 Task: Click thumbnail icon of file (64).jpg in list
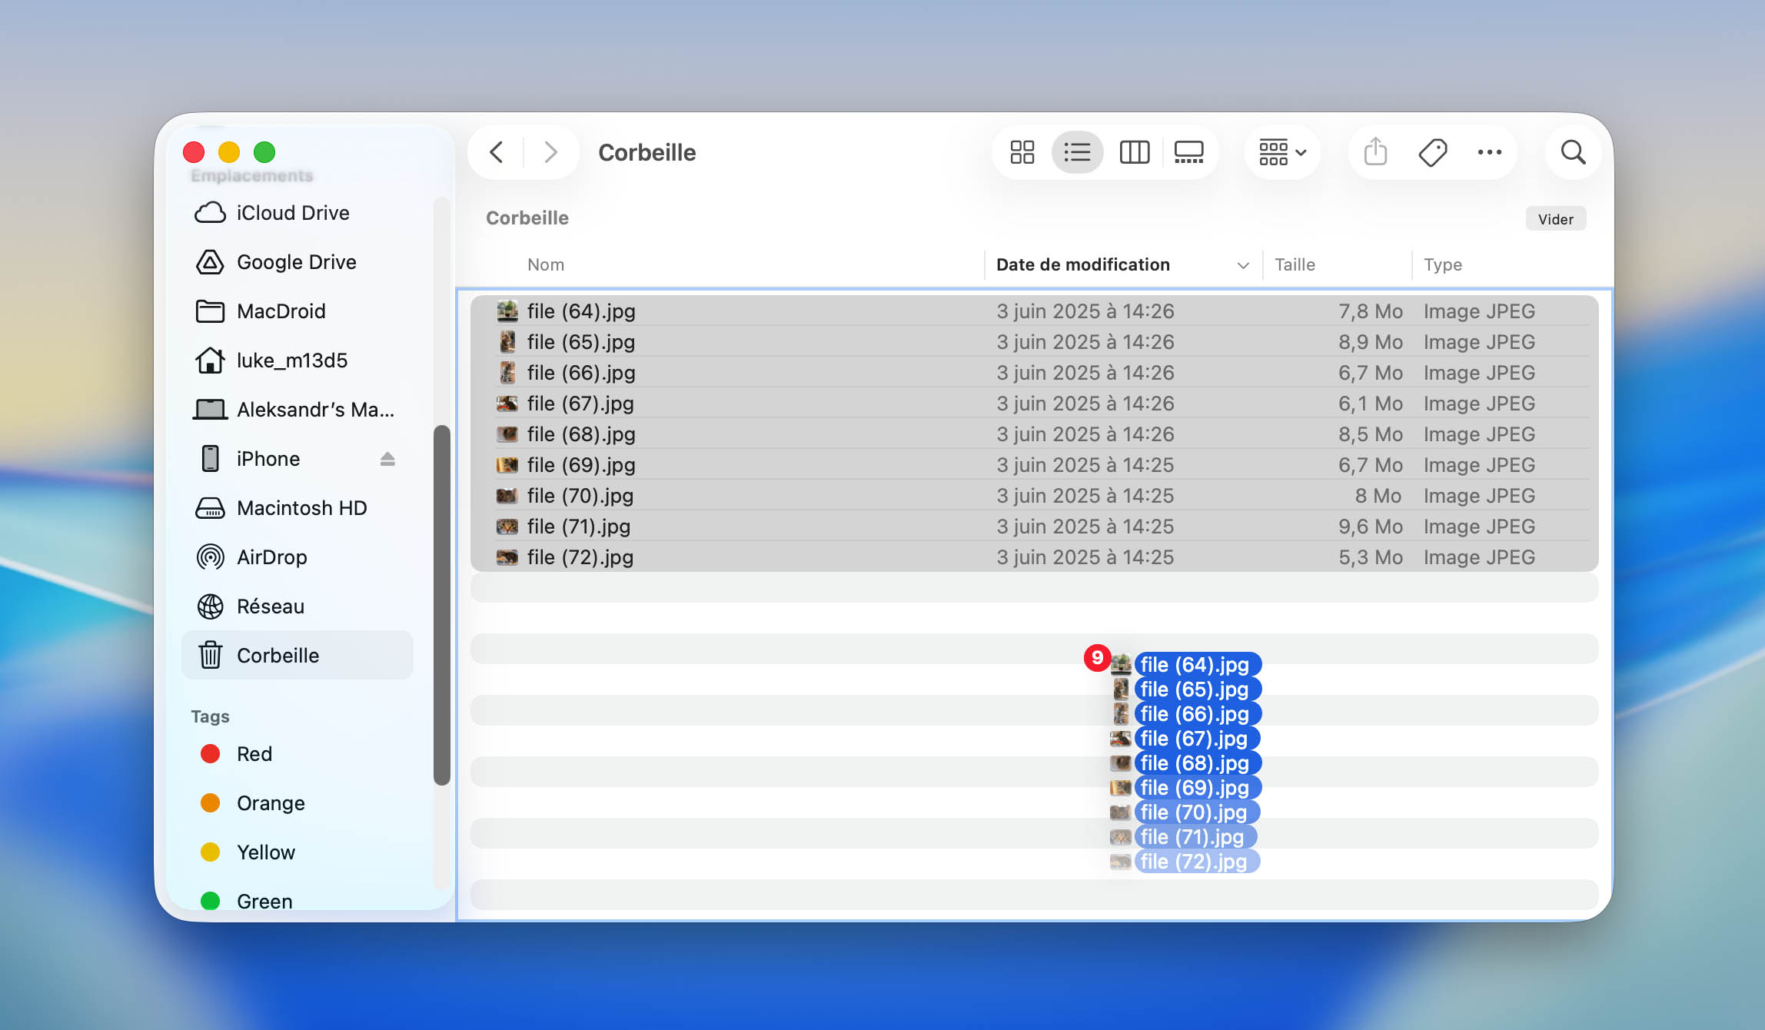coord(507,311)
